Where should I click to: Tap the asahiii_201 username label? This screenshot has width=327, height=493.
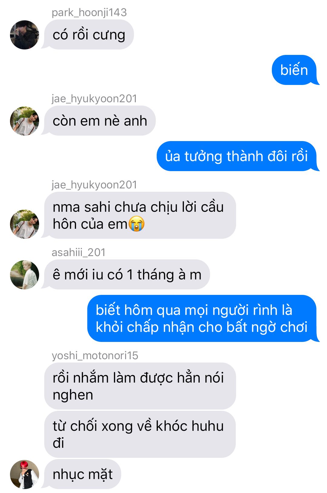coord(78,252)
